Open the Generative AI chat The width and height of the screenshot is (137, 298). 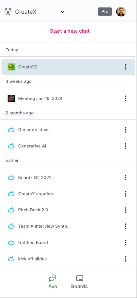point(68,146)
